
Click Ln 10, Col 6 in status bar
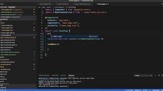(x=129, y=90)
